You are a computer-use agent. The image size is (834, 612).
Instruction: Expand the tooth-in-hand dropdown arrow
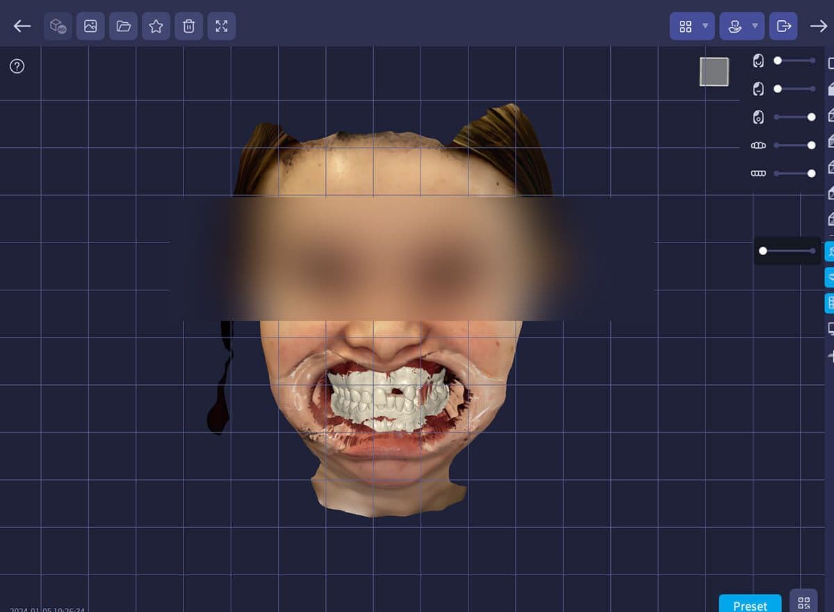(x=755, y=26)
